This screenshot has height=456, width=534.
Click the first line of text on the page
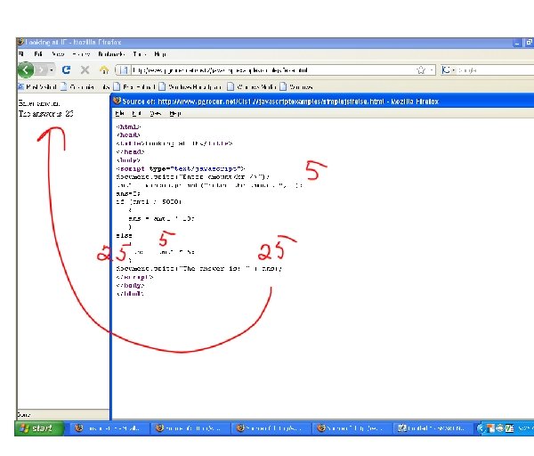click(x=39, y=103)
